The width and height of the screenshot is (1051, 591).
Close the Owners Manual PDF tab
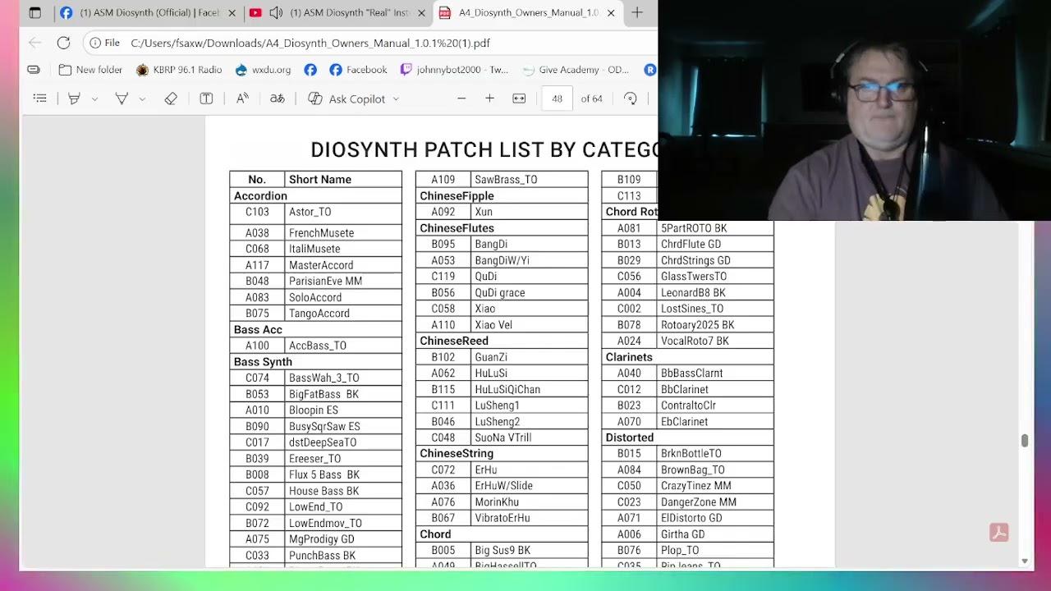point(610,13)
